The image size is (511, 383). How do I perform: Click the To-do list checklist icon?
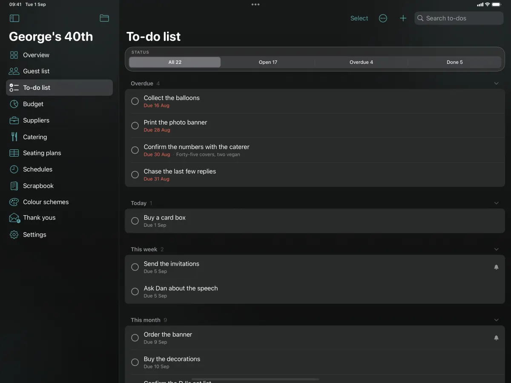pos(14,88)
